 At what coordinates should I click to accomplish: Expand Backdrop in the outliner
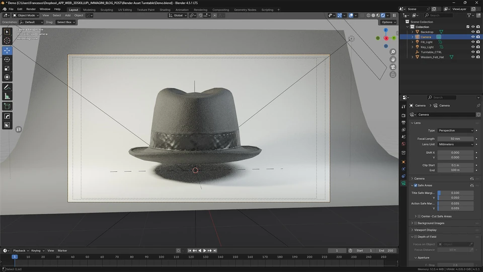click(x=413, y=32)
